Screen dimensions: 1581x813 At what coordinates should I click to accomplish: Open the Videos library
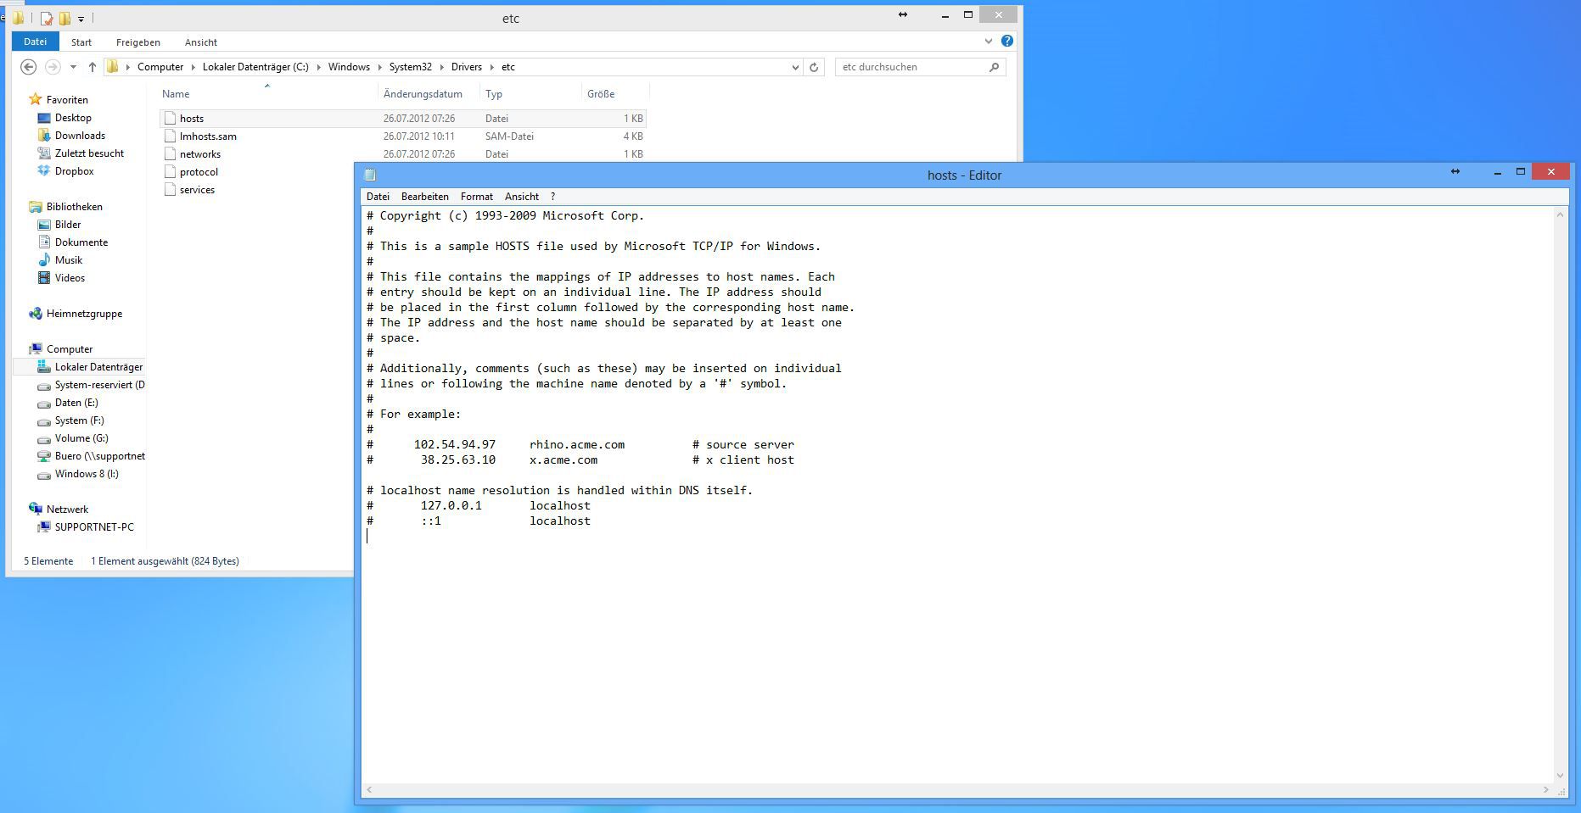(x=70, y=278)
